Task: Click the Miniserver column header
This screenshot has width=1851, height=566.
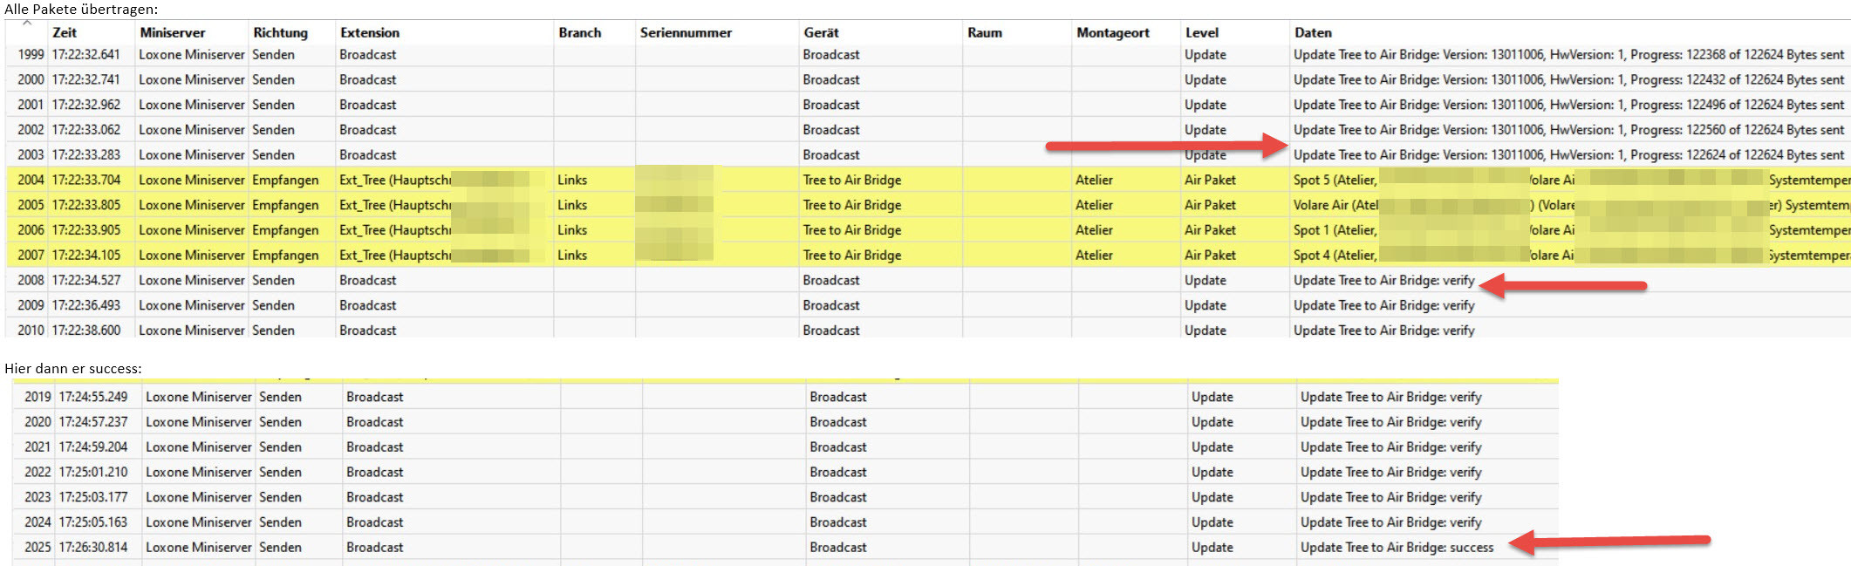Action: pos(172,32)
